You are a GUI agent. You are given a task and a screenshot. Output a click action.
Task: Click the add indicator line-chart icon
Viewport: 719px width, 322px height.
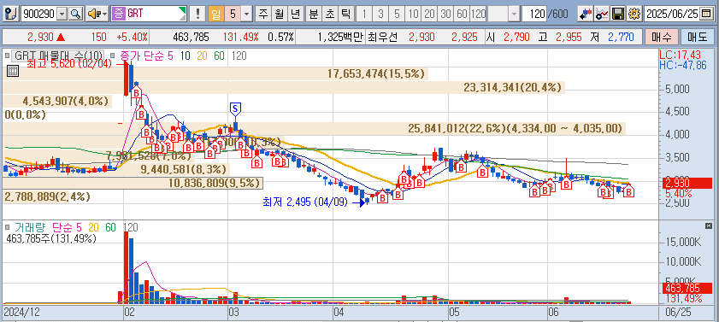(x=602, y=14)
